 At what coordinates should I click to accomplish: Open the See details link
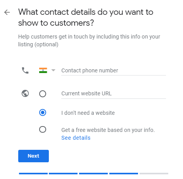point(76,138)
